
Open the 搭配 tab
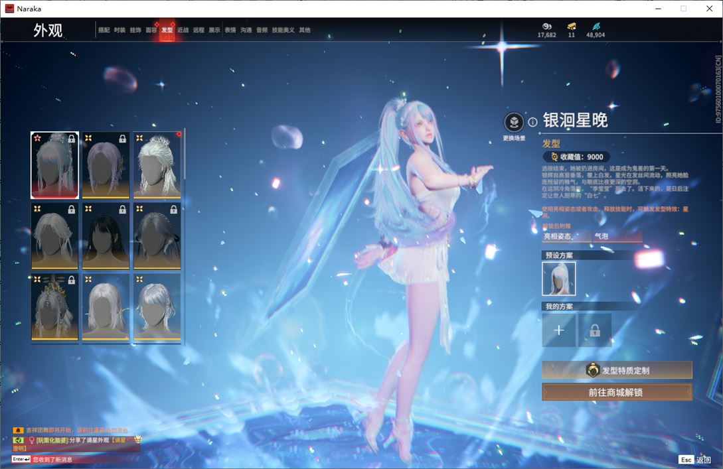[104, 30]
